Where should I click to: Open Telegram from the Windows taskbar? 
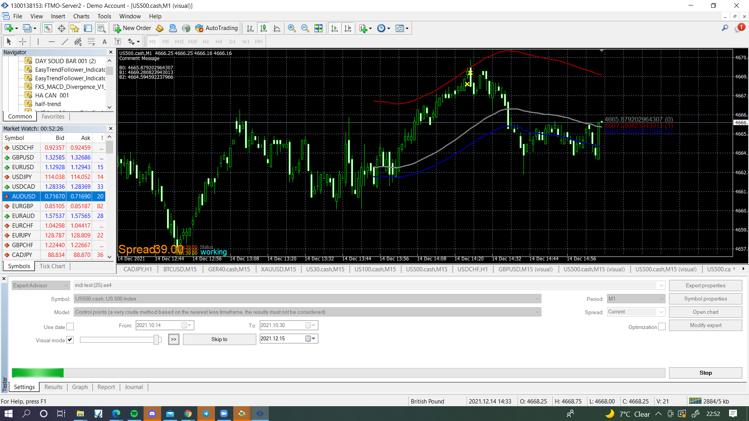[x=206, y=414]
